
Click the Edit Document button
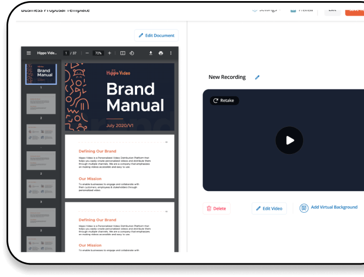156,35
